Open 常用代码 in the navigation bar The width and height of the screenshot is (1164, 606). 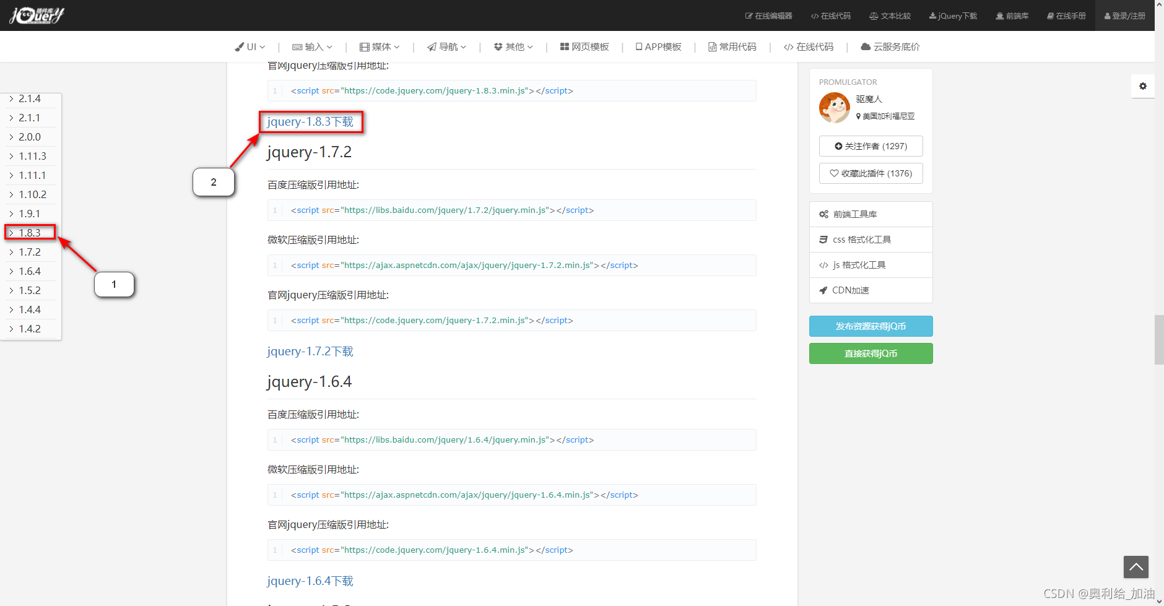(x=732, y=47)
